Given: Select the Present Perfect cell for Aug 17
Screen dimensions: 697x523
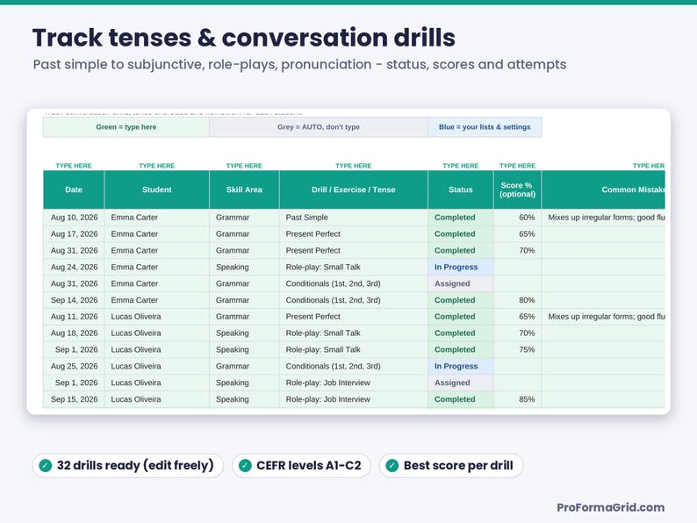Looking at the screenshot, I should (354, 233).
